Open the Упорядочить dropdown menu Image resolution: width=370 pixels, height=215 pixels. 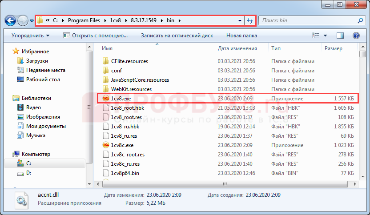(30, 36)
